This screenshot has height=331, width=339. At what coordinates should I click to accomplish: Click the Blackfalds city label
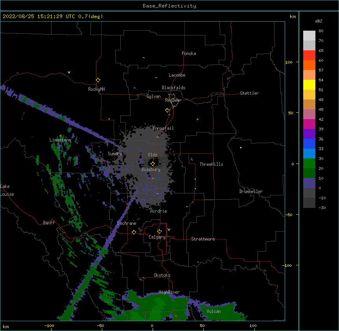173,88
